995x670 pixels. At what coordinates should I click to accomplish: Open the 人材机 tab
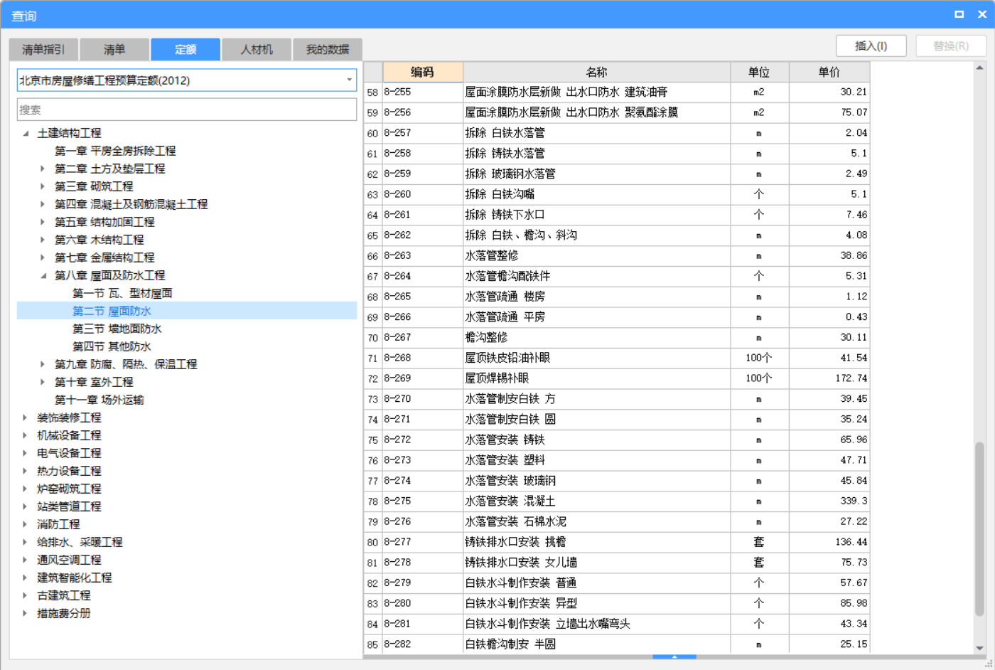[x=257, y=49]
